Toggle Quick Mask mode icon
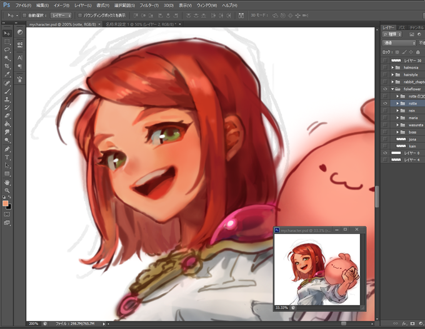 7,215
